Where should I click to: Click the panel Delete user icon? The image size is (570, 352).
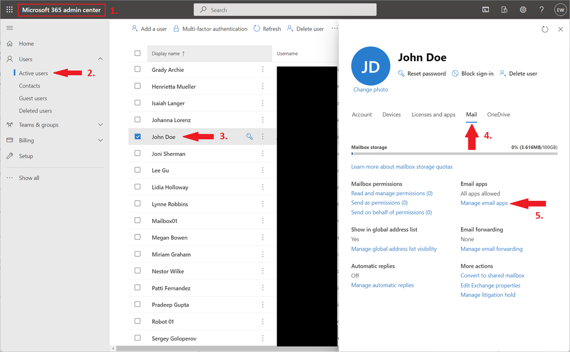point(503,74)
